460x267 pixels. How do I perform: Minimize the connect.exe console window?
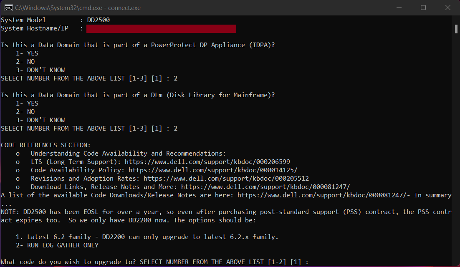pyautogui.click(x=399, y=8)
